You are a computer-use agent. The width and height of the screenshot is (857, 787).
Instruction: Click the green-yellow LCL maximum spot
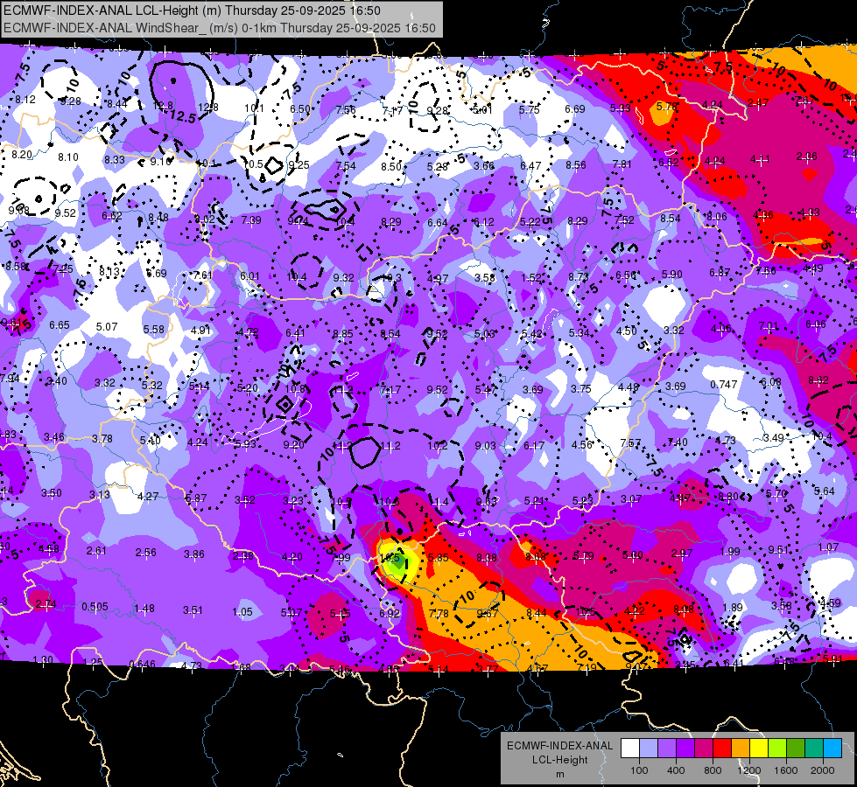(396, 561)
